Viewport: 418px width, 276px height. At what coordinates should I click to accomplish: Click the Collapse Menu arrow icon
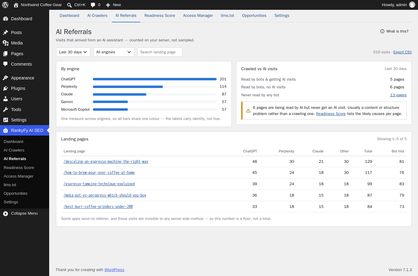pos(6,213)
